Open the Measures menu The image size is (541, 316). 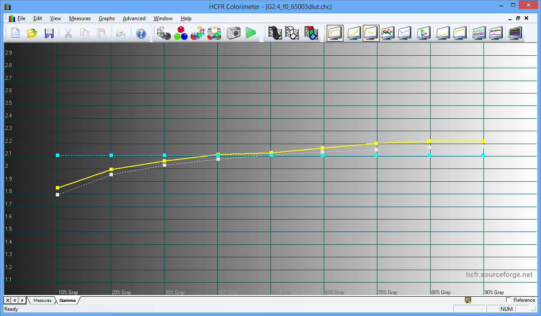80,18
